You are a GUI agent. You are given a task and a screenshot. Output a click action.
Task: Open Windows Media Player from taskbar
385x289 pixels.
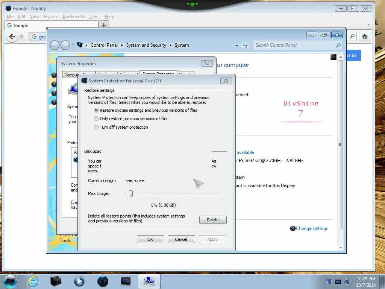pos(79,281)
